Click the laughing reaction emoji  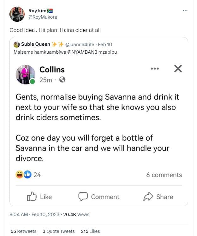pos(20,174)
